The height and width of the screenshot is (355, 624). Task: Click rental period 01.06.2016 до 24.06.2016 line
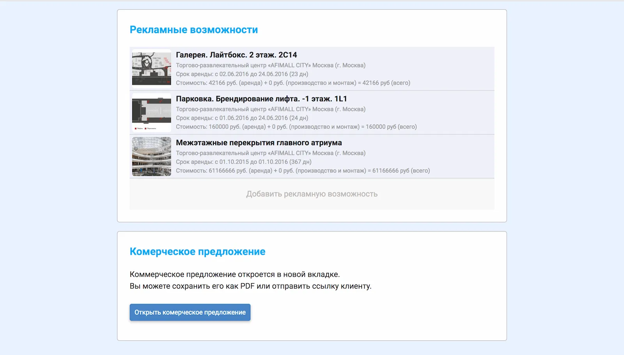click(x=242, y=118)
